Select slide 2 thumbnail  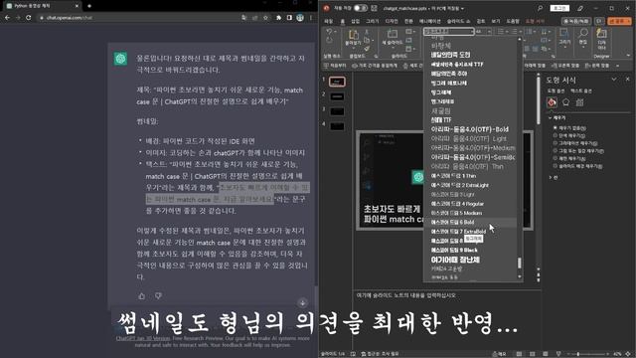point(337,96)
